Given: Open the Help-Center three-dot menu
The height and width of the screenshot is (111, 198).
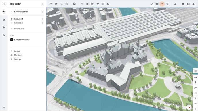Looking at the screenshot, I should tap(43, 4).
